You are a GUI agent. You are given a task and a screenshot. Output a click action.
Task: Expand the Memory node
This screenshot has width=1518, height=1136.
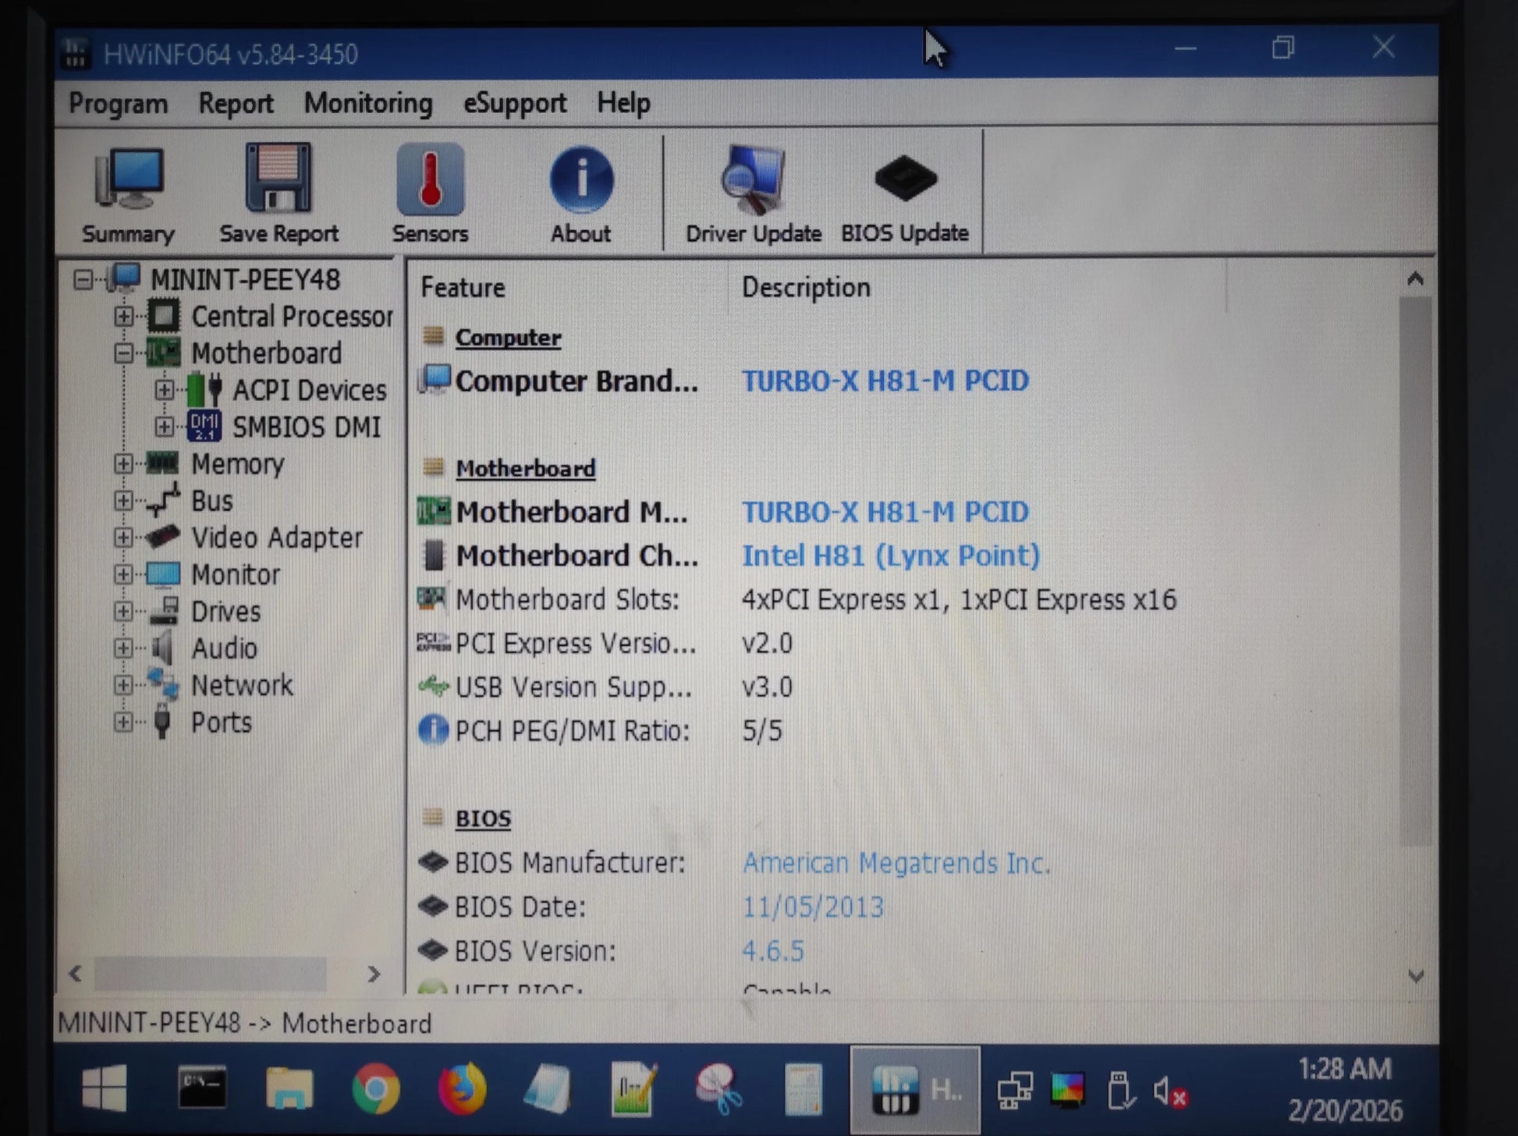tap(123, 463)
